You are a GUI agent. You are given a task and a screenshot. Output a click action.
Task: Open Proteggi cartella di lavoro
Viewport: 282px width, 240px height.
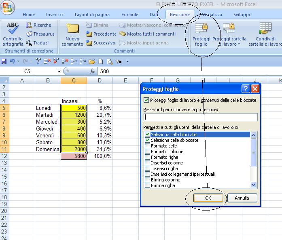pos(229,34)
